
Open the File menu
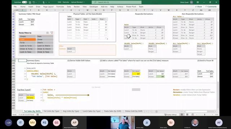pyautogui.click(x=15, y=6)
